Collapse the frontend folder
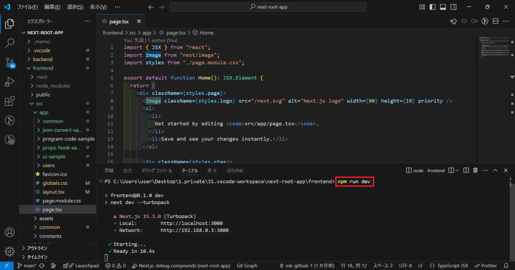The height and width of the screenshot is (270, 515). pyautogui.click(x=58, y=68)
